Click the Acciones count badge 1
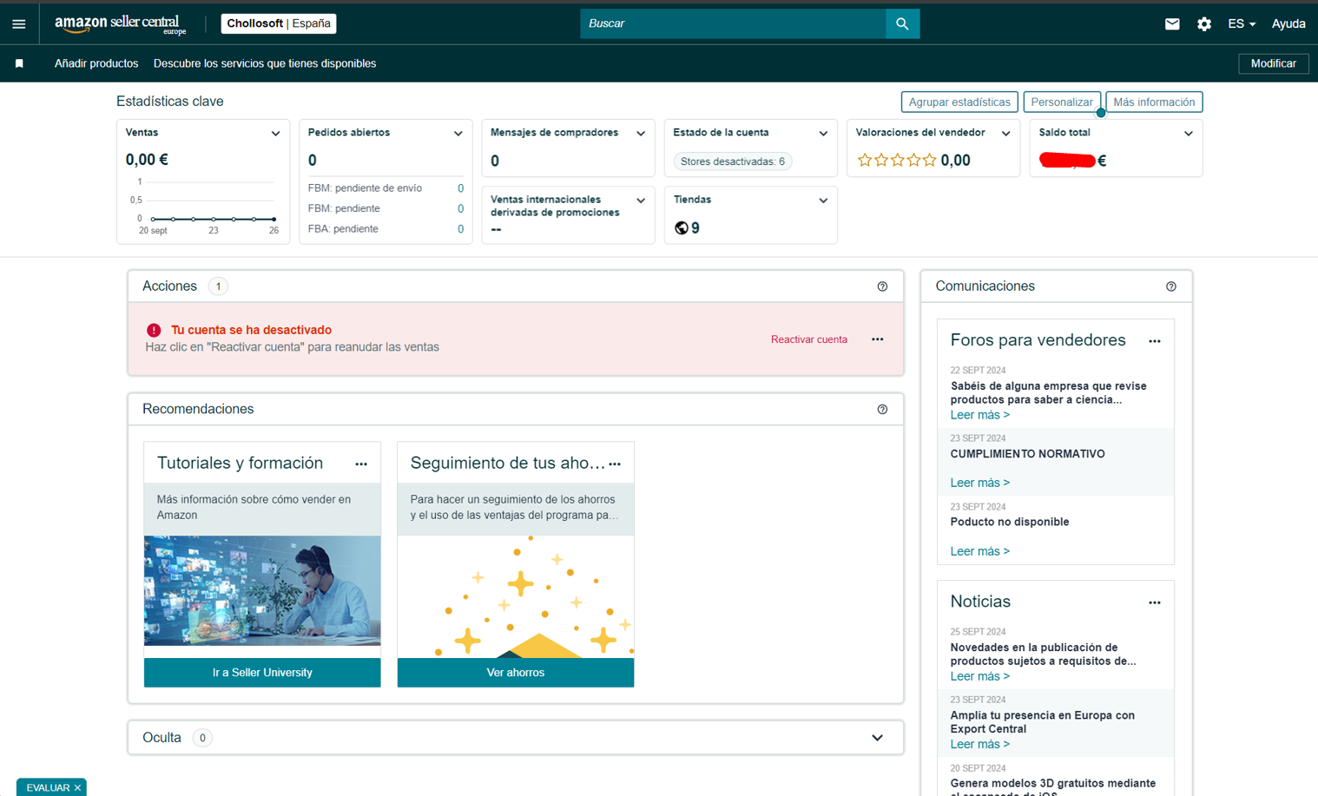1318x796 pixels. (x=218, y=286)
